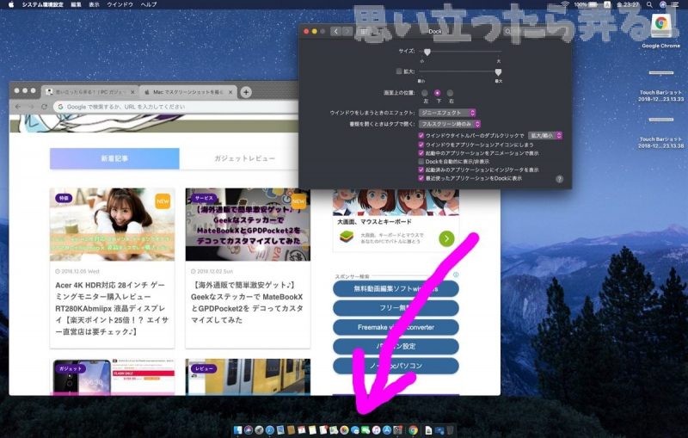Click the Dock サイズ slider handle
This screenshot has width=688, height=438.
coord(427,52)
